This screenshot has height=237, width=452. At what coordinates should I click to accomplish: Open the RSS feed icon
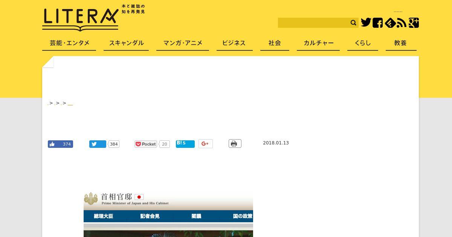[402, 23]
